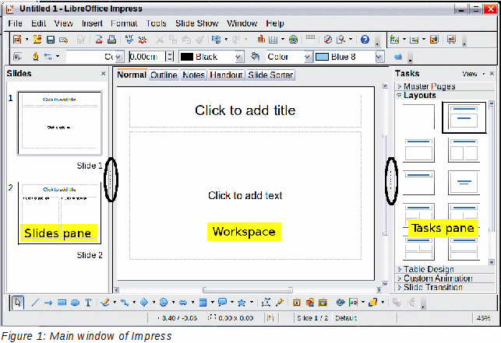The width and height of the screenshot is (501, 343).
Task: Expand the Table Design section
Action: point(445,269)
